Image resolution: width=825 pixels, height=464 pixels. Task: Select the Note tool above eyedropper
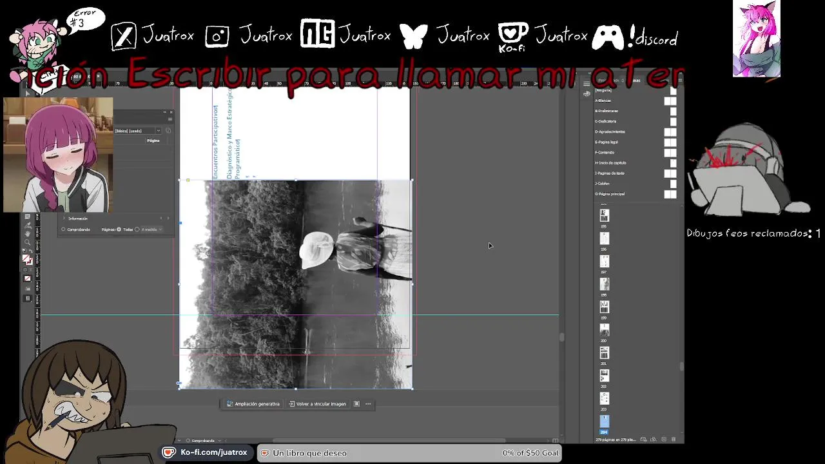28,217
